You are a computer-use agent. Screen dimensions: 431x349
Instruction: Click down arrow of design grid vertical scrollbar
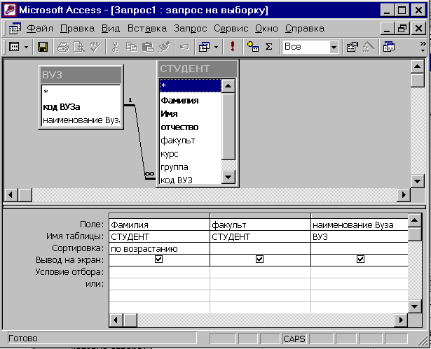[x=414, y=306]
